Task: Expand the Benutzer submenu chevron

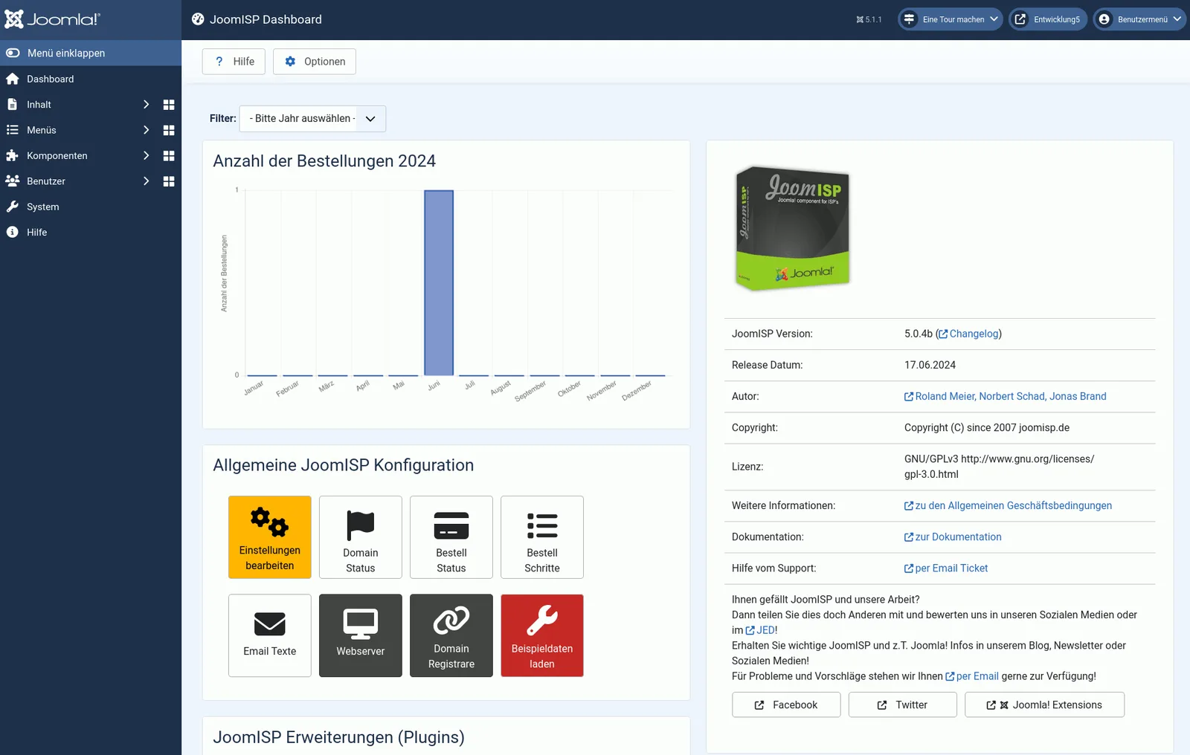Action: point(146,181)
